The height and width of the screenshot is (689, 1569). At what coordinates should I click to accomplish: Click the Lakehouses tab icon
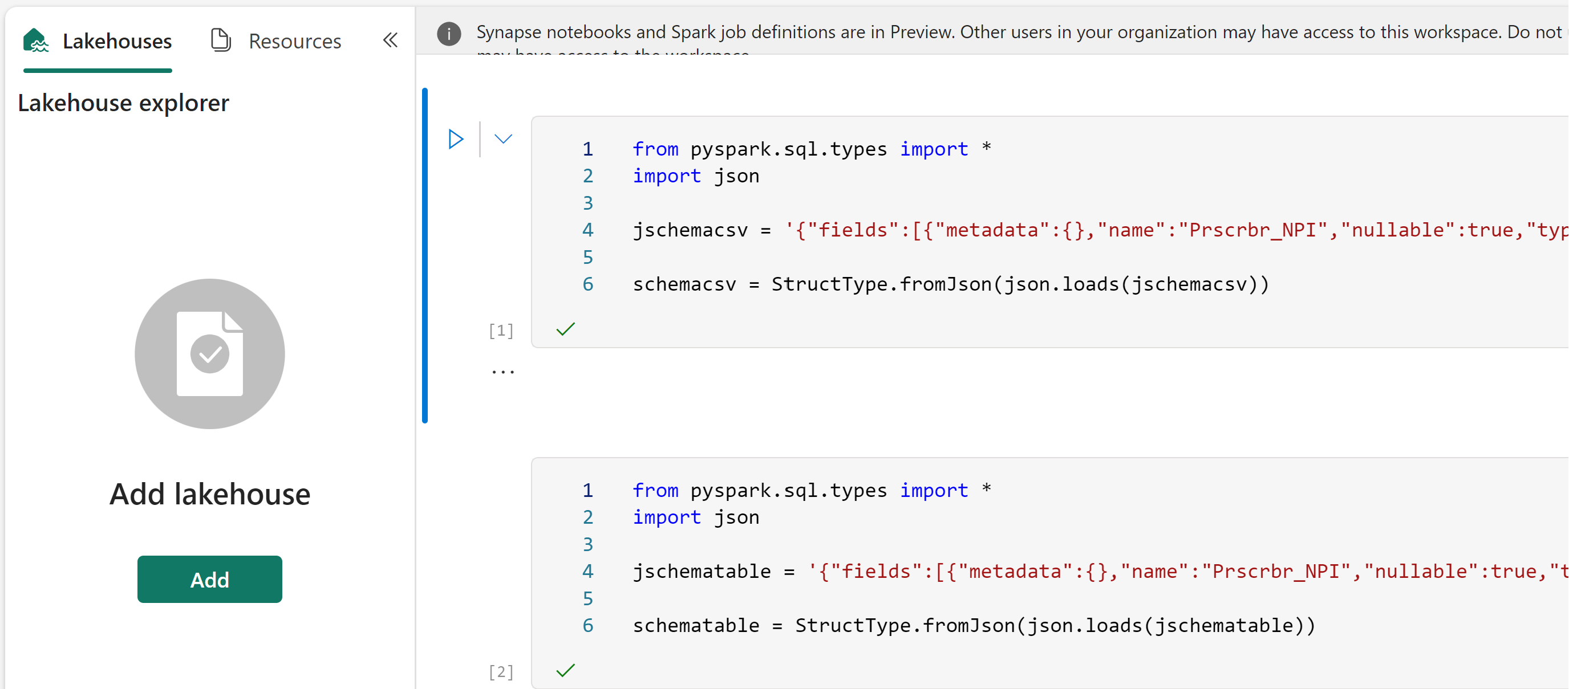(x=36, y=41)
